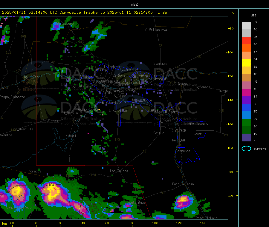Click the 5 dBZ slate legend swatch
Viewport: 269px width, 227px height.
click(246, 138)
